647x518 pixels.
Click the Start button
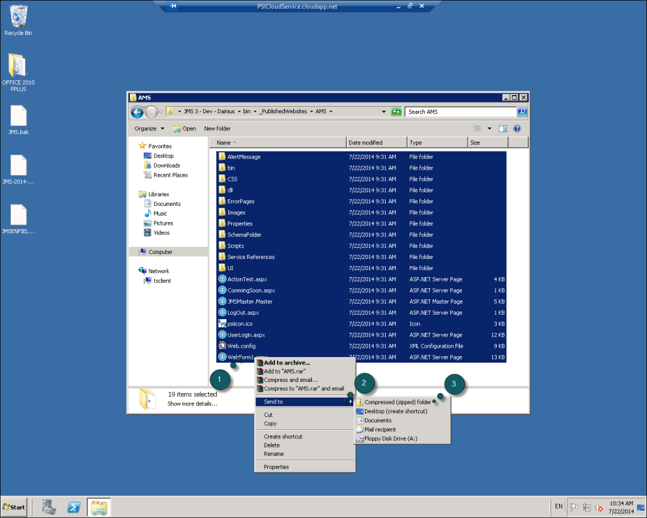[x=14, y=507]
